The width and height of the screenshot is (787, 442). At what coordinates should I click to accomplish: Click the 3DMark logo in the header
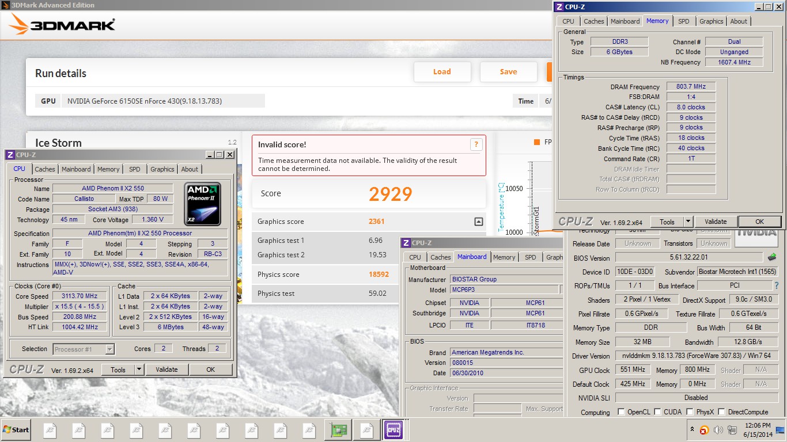coord(62,25)
